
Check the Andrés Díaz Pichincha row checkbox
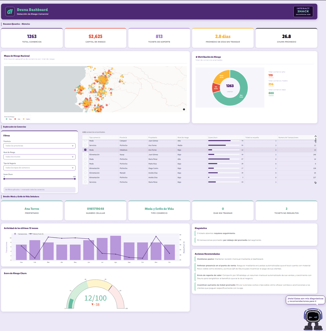point(85,177)
